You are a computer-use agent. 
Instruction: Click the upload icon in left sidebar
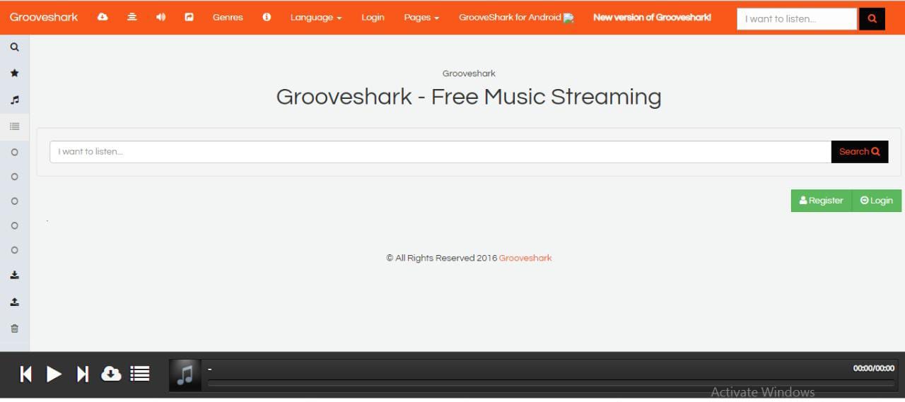point(14,302)
